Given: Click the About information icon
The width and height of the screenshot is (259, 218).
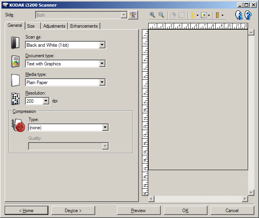Looking at the screenshot, I should [x=239, y=15].
